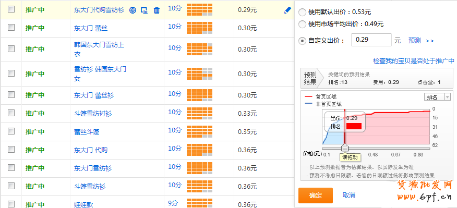The image size is (457, 208).
Task: Click target icon beside 东大门代购雪纺衫
Action: click(x=133, y=10)
